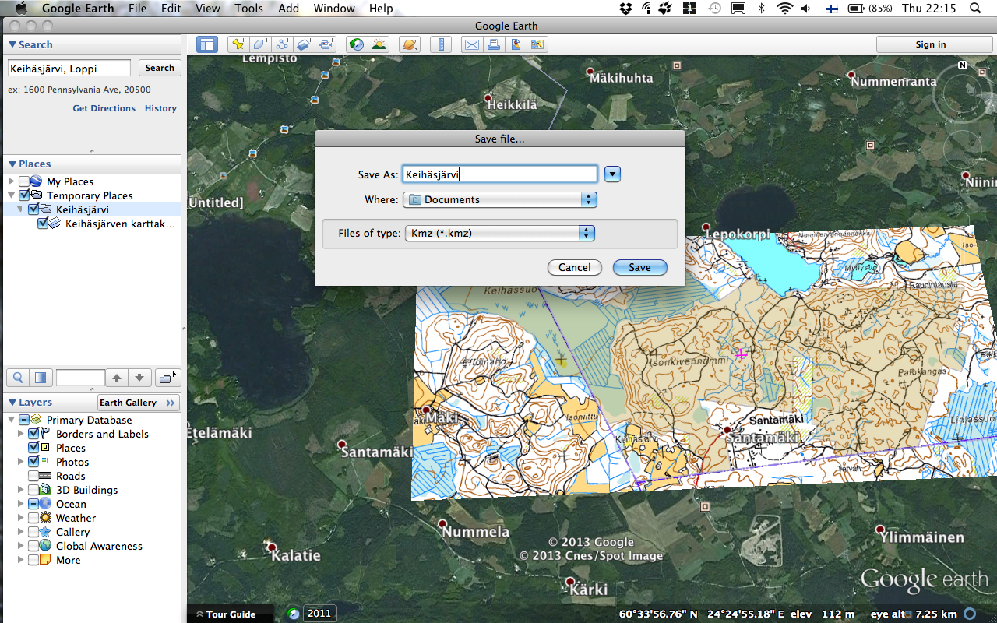
Task: Open the View menu
Action: click(x=208, y=9)
